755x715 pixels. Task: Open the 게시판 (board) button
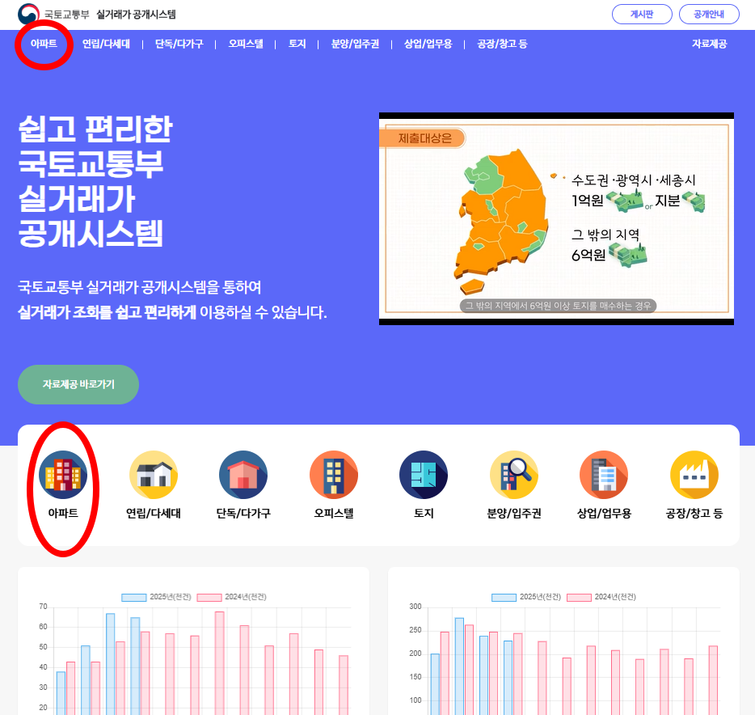[x=641, y=14]
